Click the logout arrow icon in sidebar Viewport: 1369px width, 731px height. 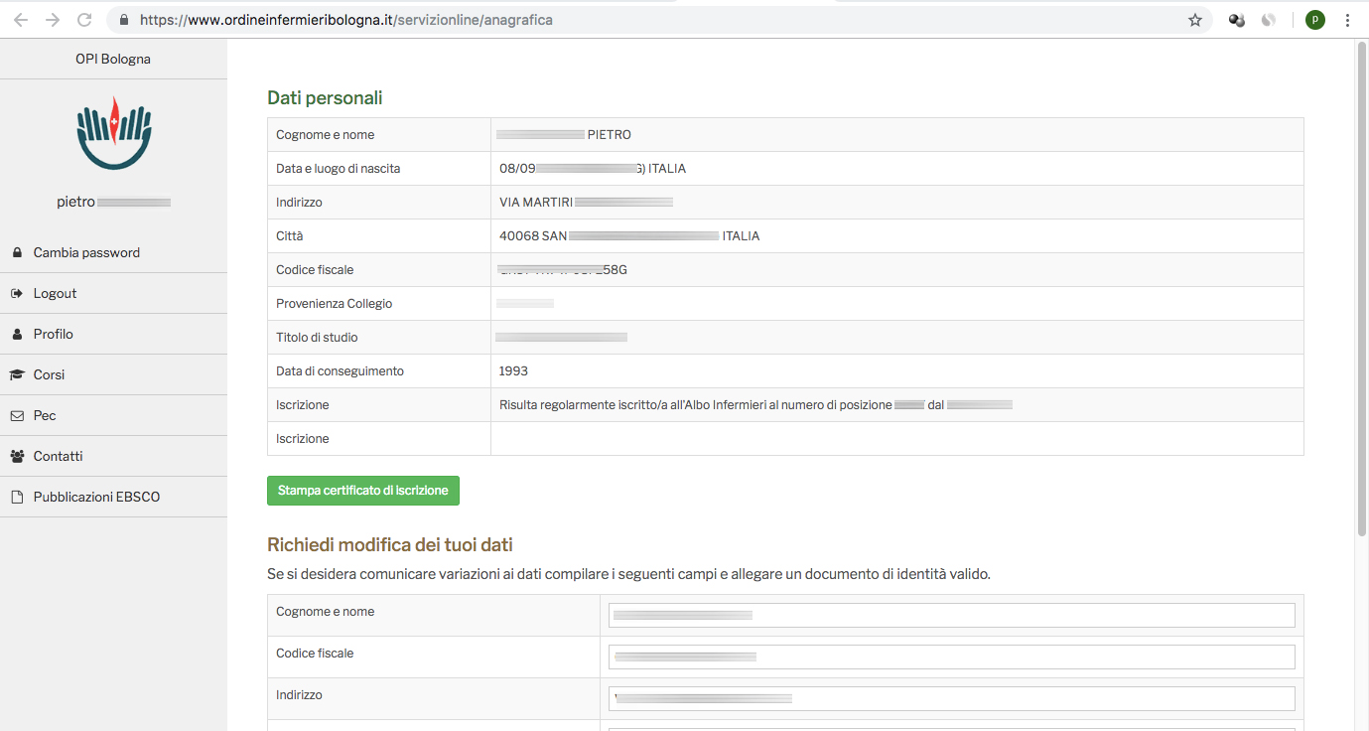point(17,294)
